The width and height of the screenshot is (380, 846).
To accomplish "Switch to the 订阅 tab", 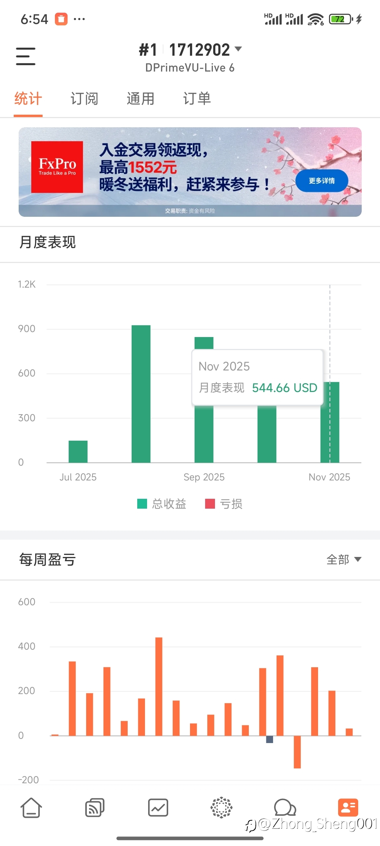I will [84, 98].
